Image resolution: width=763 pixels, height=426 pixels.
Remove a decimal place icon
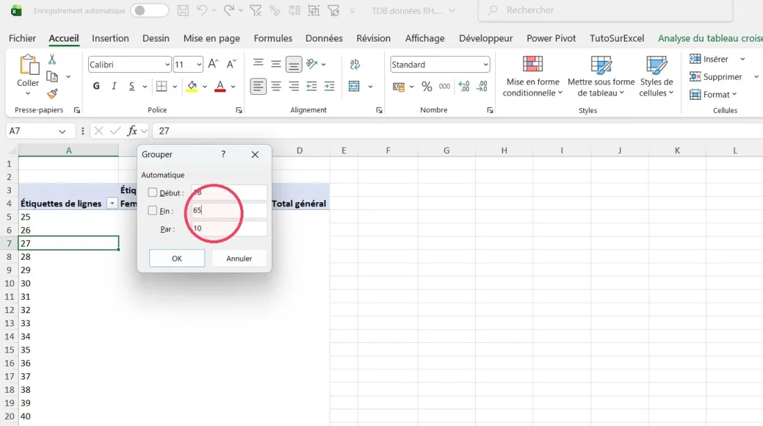click(x=482, y=87)
